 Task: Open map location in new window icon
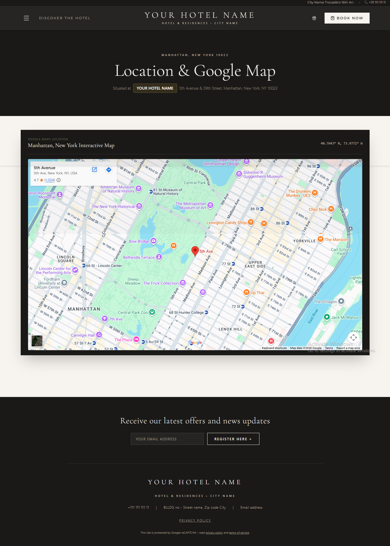pyautogui.click(x=94, y=169)
